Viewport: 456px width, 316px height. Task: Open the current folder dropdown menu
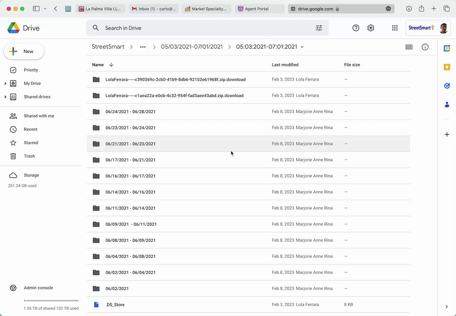click(x=302, y=47)
